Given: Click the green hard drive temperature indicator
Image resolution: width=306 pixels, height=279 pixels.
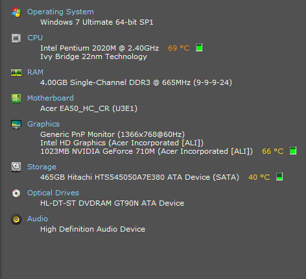Looking at the screenshot, I should pyautogui.click(x=279, y=176).
